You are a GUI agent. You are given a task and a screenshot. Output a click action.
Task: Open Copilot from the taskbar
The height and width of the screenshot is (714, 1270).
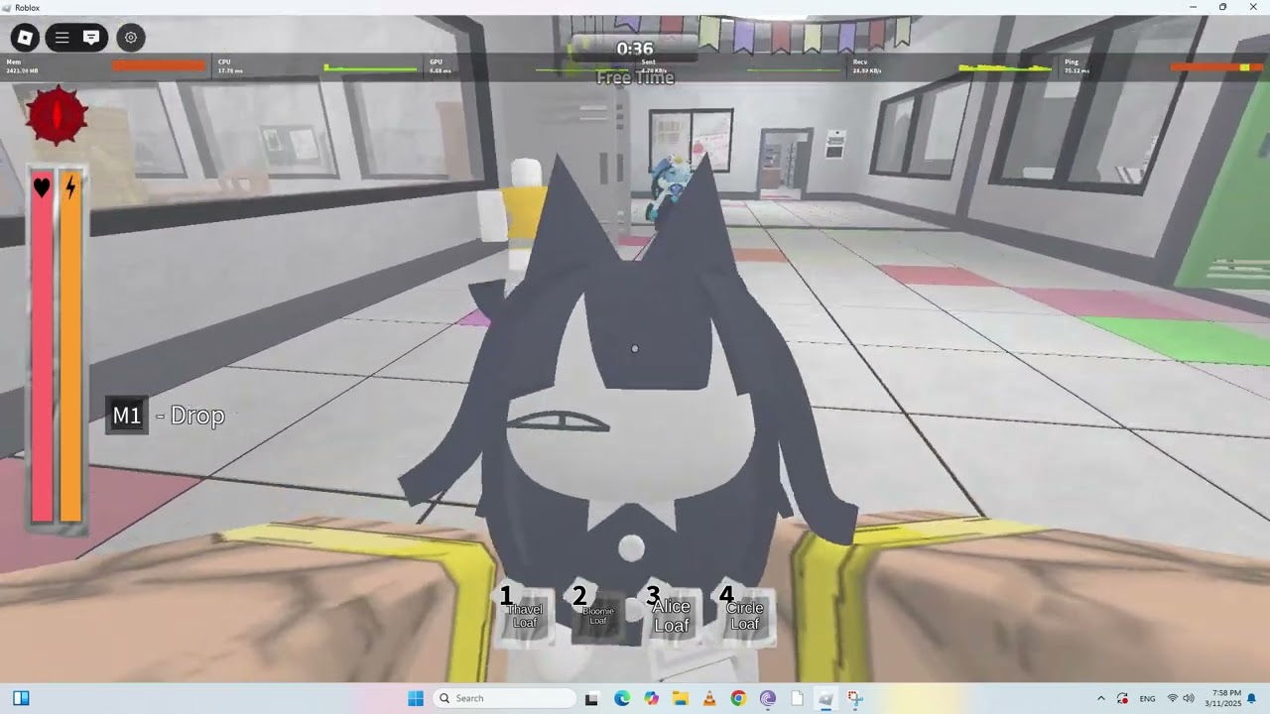pos(651,698)
